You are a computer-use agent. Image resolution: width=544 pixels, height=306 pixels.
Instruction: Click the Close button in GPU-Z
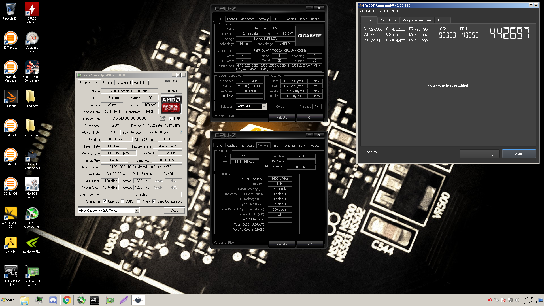pos(174,211)
